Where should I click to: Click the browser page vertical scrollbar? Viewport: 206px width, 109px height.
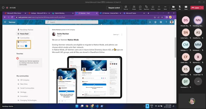pyautogui.click(x=175, y=47)
